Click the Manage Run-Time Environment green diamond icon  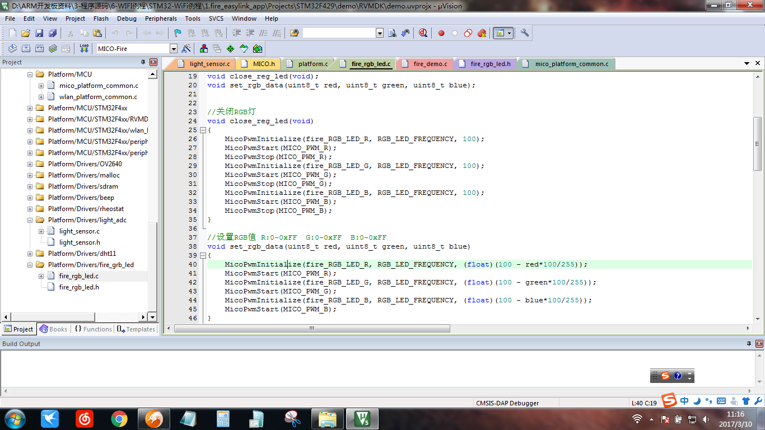(230, 49)
